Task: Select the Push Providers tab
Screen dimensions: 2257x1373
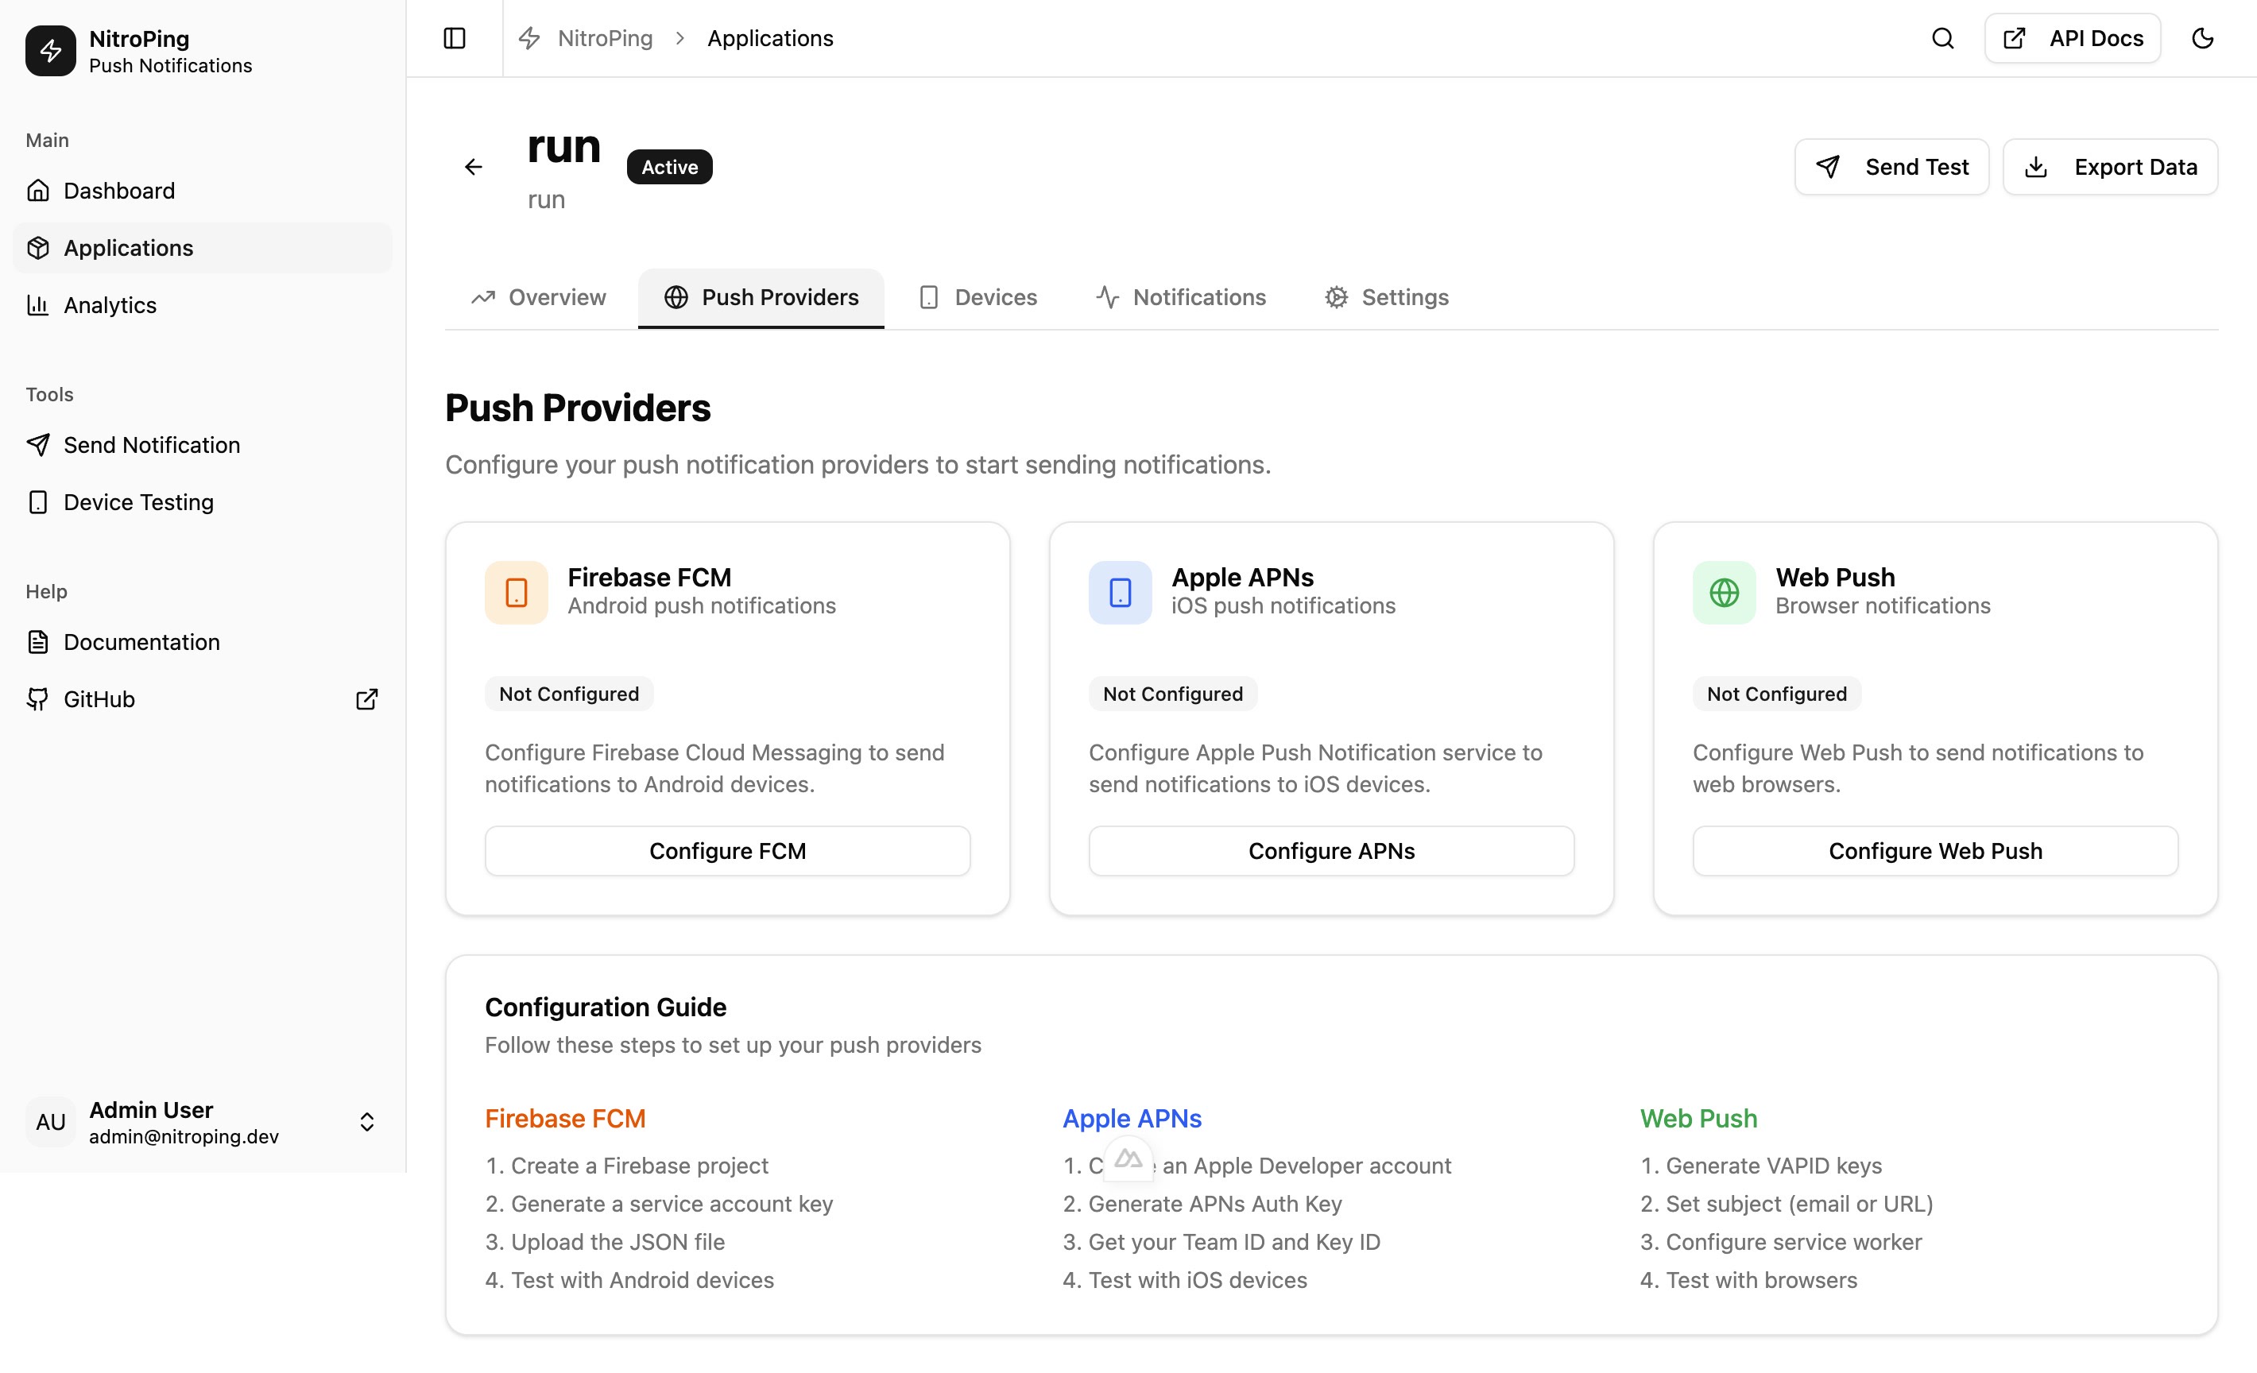Action: [x=761, y=298]
